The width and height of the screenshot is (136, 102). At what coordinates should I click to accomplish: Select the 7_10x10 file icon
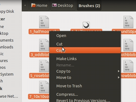pyautogui.click(x=44, y=87)
